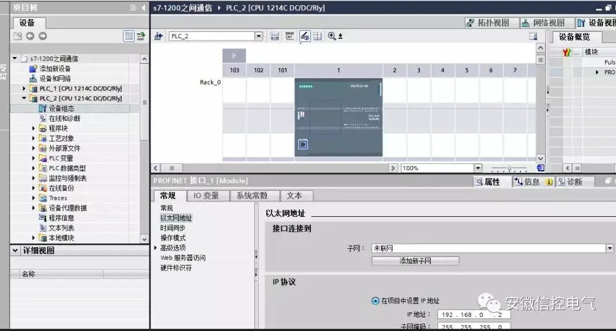
Task: Open the PLC_2 device selection dropdown
Action: (x=258, y=36)
